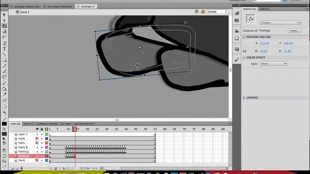Open the Graphic symbol type dropdown
Image resolution: width=310 pixels, height=174 pixels.
point(280,23)
